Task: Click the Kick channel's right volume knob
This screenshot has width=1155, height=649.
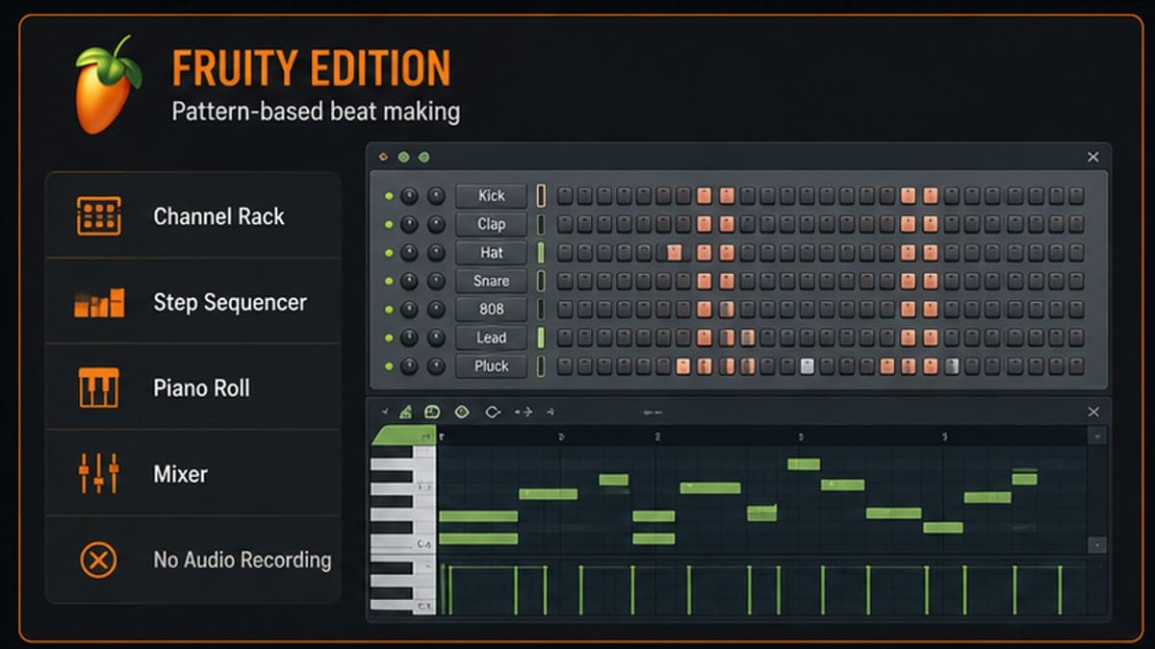Action: coord(436,196)
